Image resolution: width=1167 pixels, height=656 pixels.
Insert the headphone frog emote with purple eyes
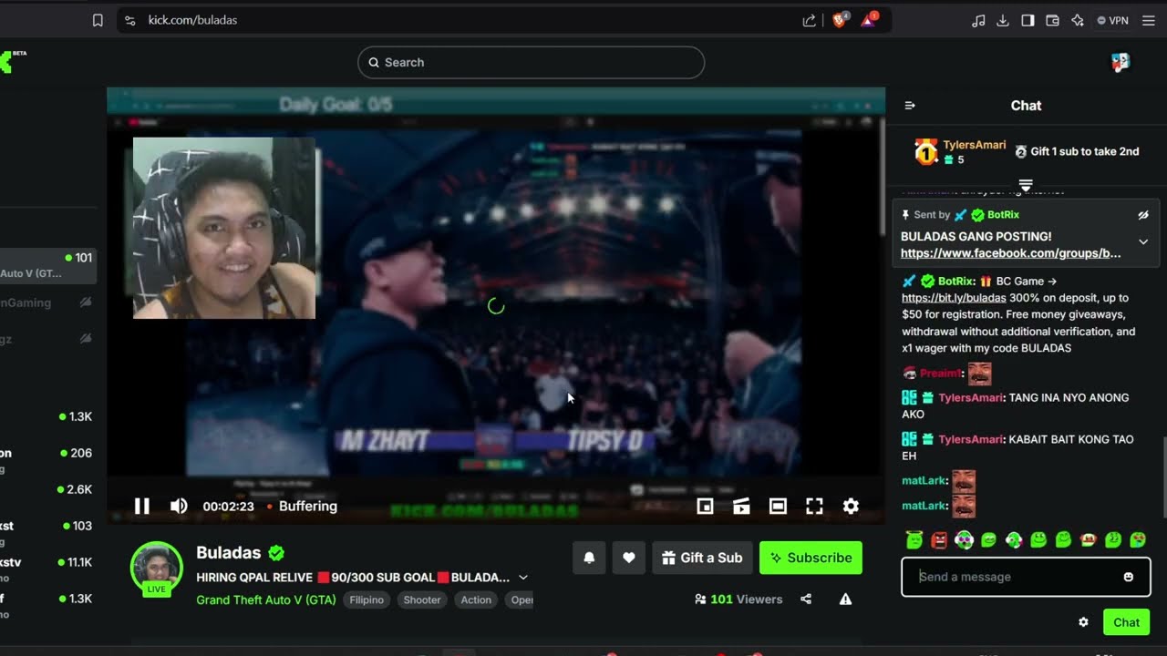[964, 540]
